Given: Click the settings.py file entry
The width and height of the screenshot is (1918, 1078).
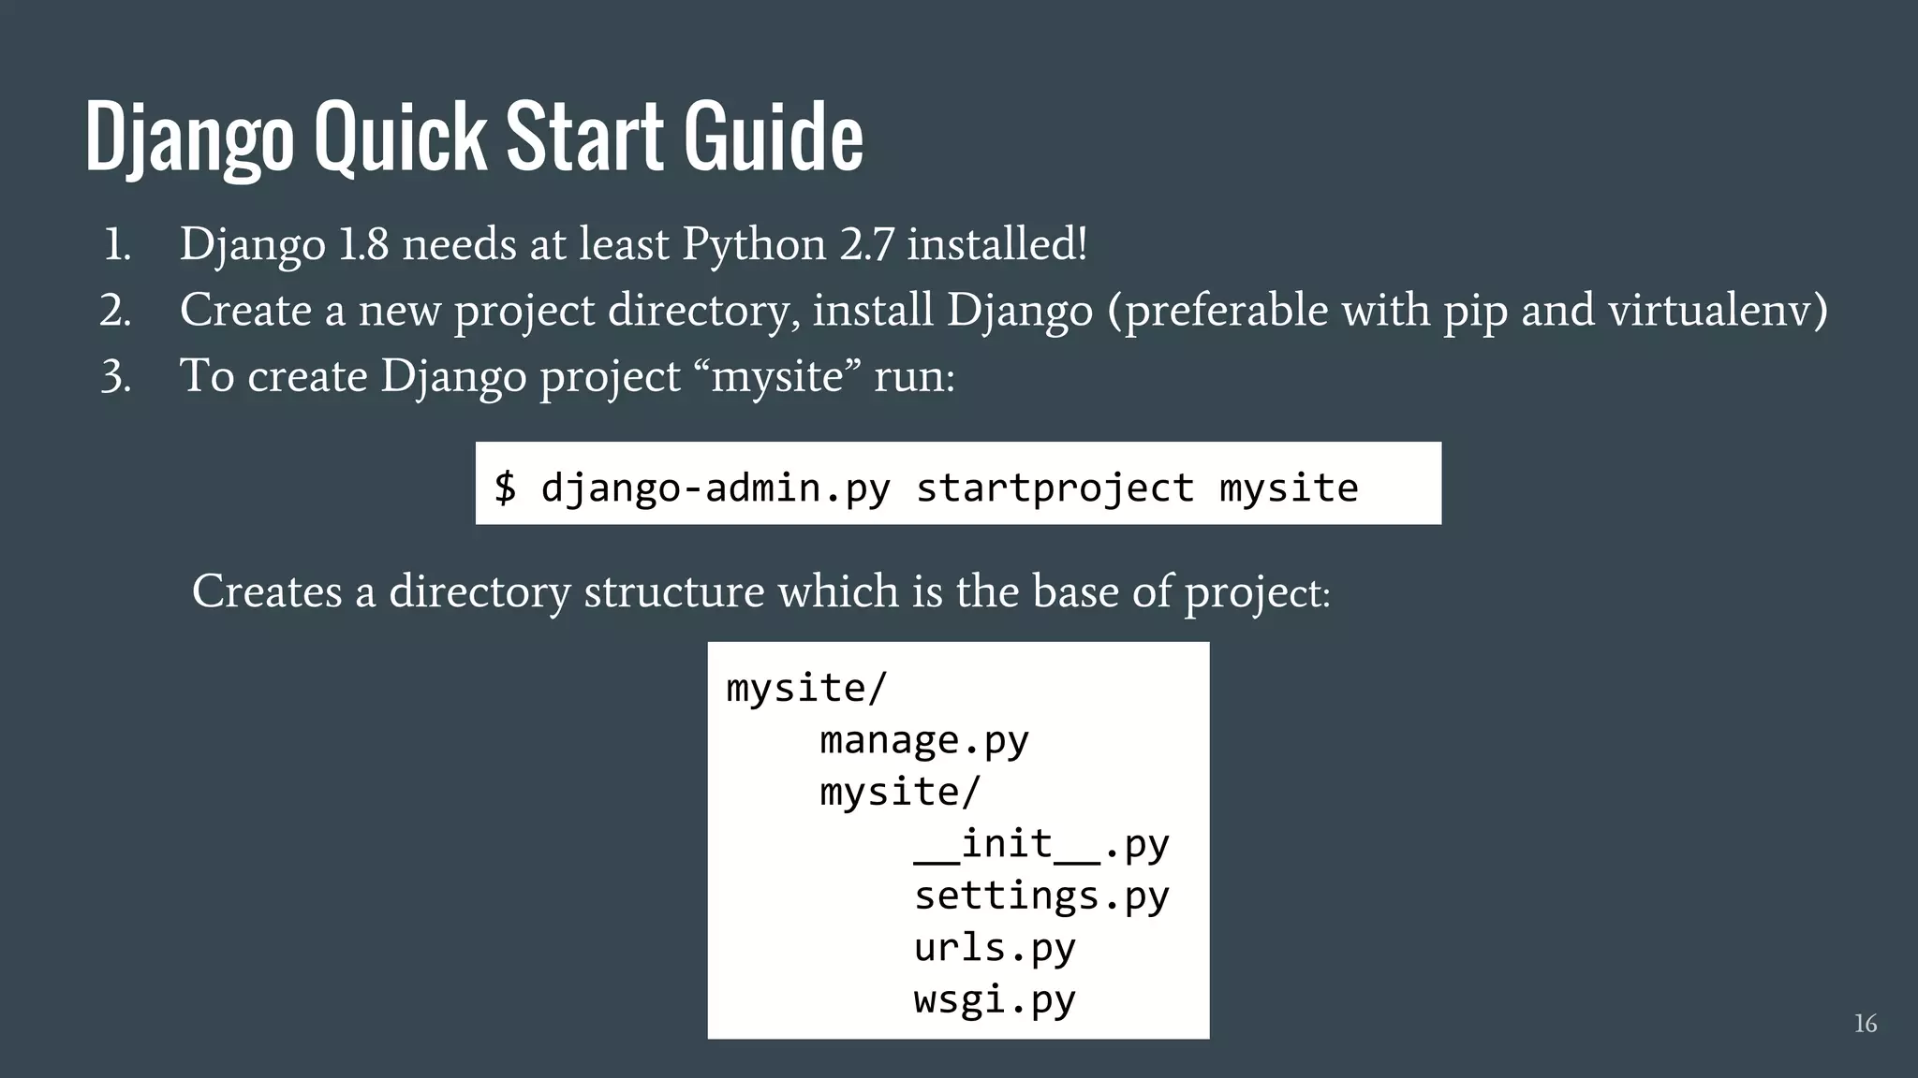Looking at the screenshot, I should point(1040,896).
